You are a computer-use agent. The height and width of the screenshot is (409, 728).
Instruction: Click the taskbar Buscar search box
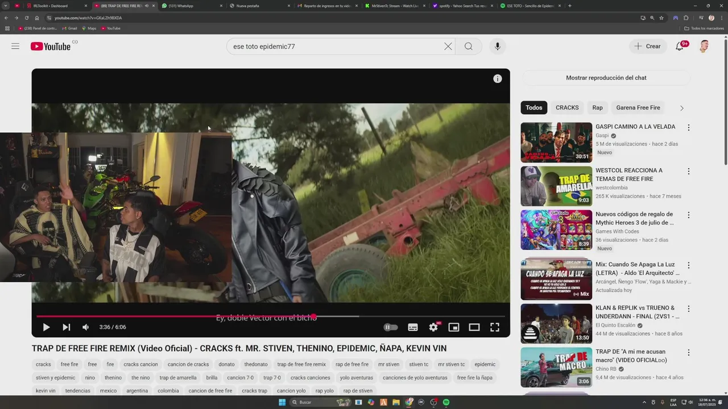tap(321, 402)
